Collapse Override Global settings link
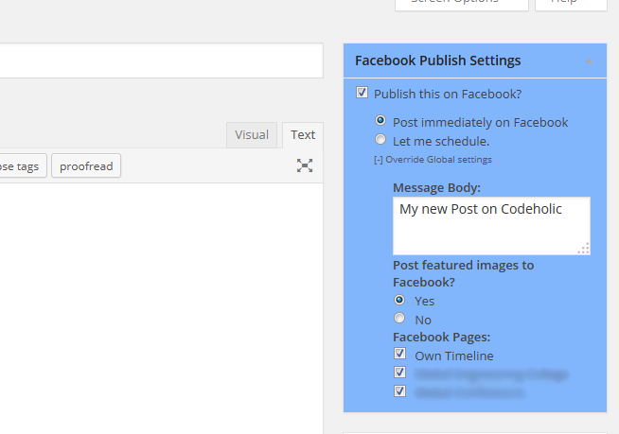Image resolution: width=619 pixels, height=434 pixels. pos(433,160)
